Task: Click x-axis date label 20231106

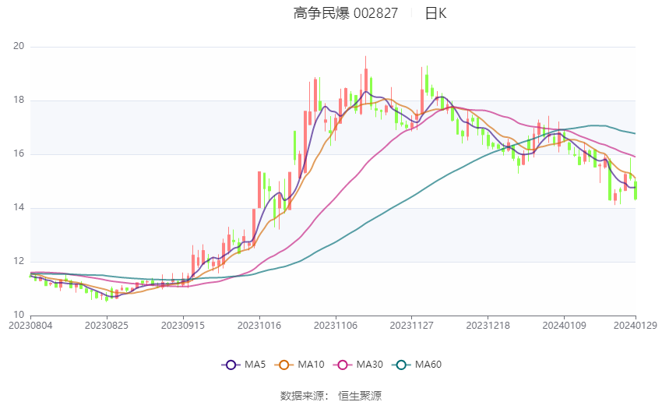Action: point(336,326)
